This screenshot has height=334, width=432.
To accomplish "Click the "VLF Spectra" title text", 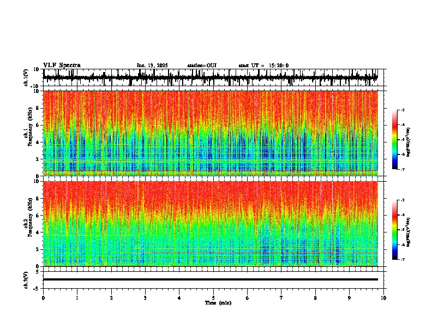I will 62,65.
